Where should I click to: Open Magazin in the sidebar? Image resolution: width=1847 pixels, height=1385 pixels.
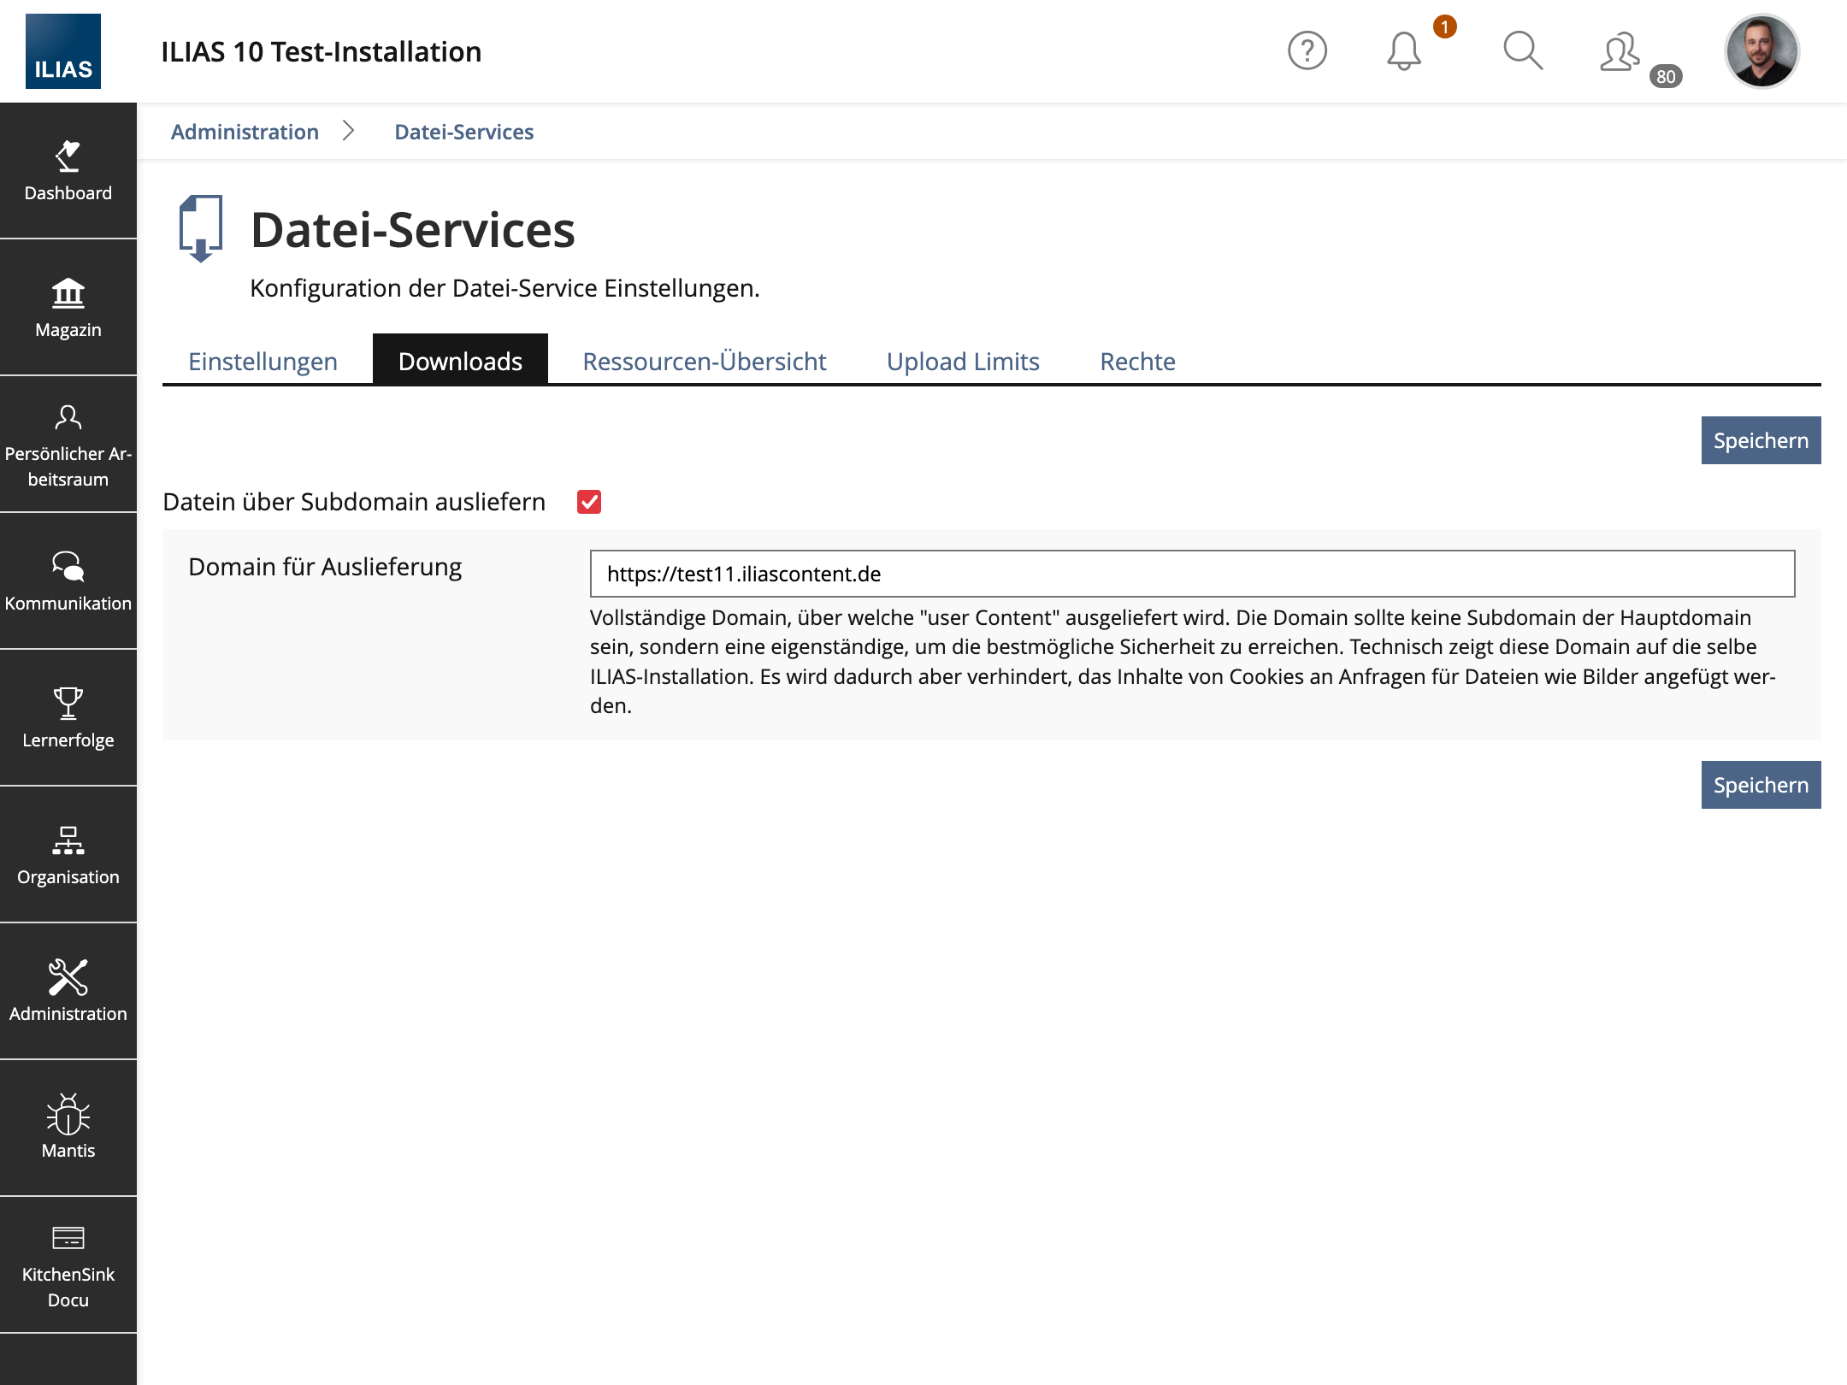click(68, 308)
